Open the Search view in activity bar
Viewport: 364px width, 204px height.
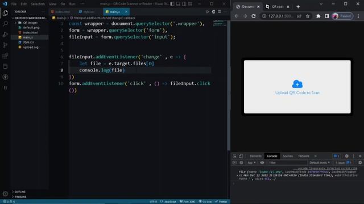pyautogui.click(x=5, y=24)
